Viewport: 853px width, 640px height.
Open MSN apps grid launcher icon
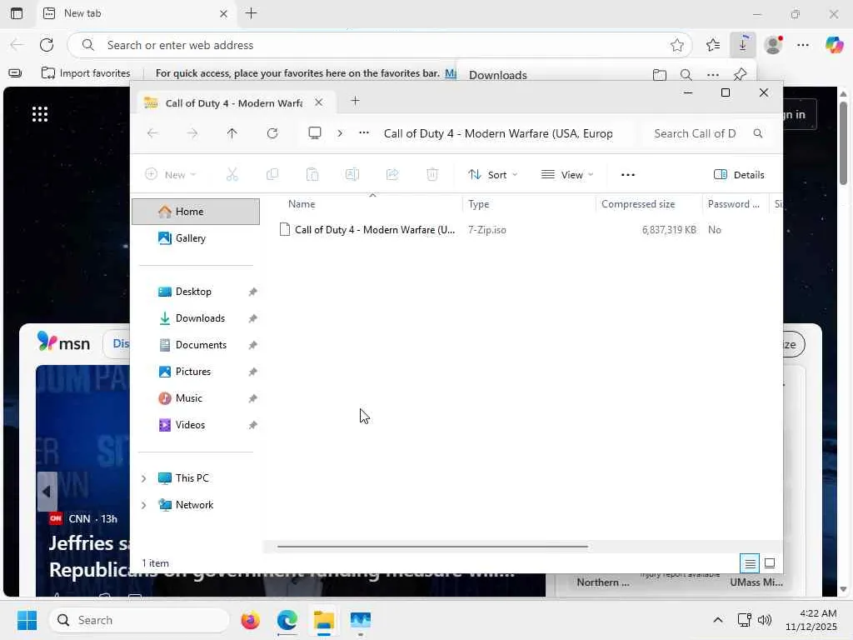(40, 114)
